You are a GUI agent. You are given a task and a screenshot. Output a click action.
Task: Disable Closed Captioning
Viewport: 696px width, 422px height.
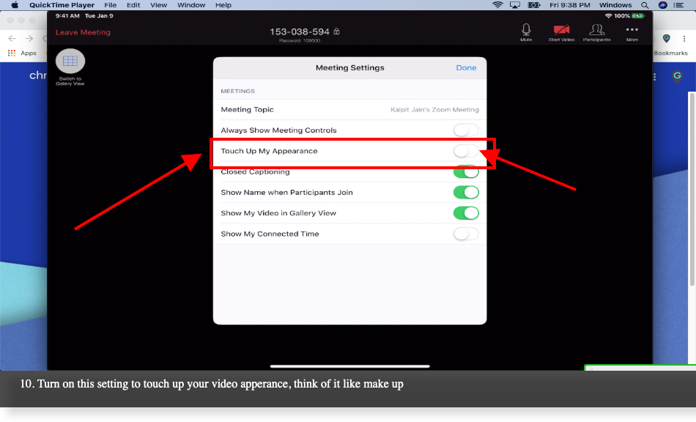(x=467, y=171)
